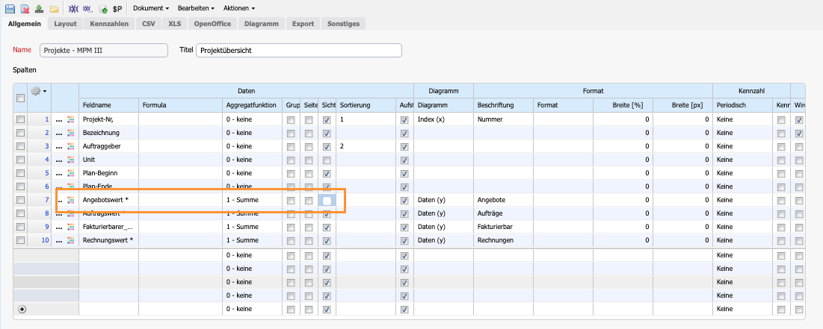Screen dimensions: 823x329
Task: Switch to the Diagramm tab
Action: point(262,24)
